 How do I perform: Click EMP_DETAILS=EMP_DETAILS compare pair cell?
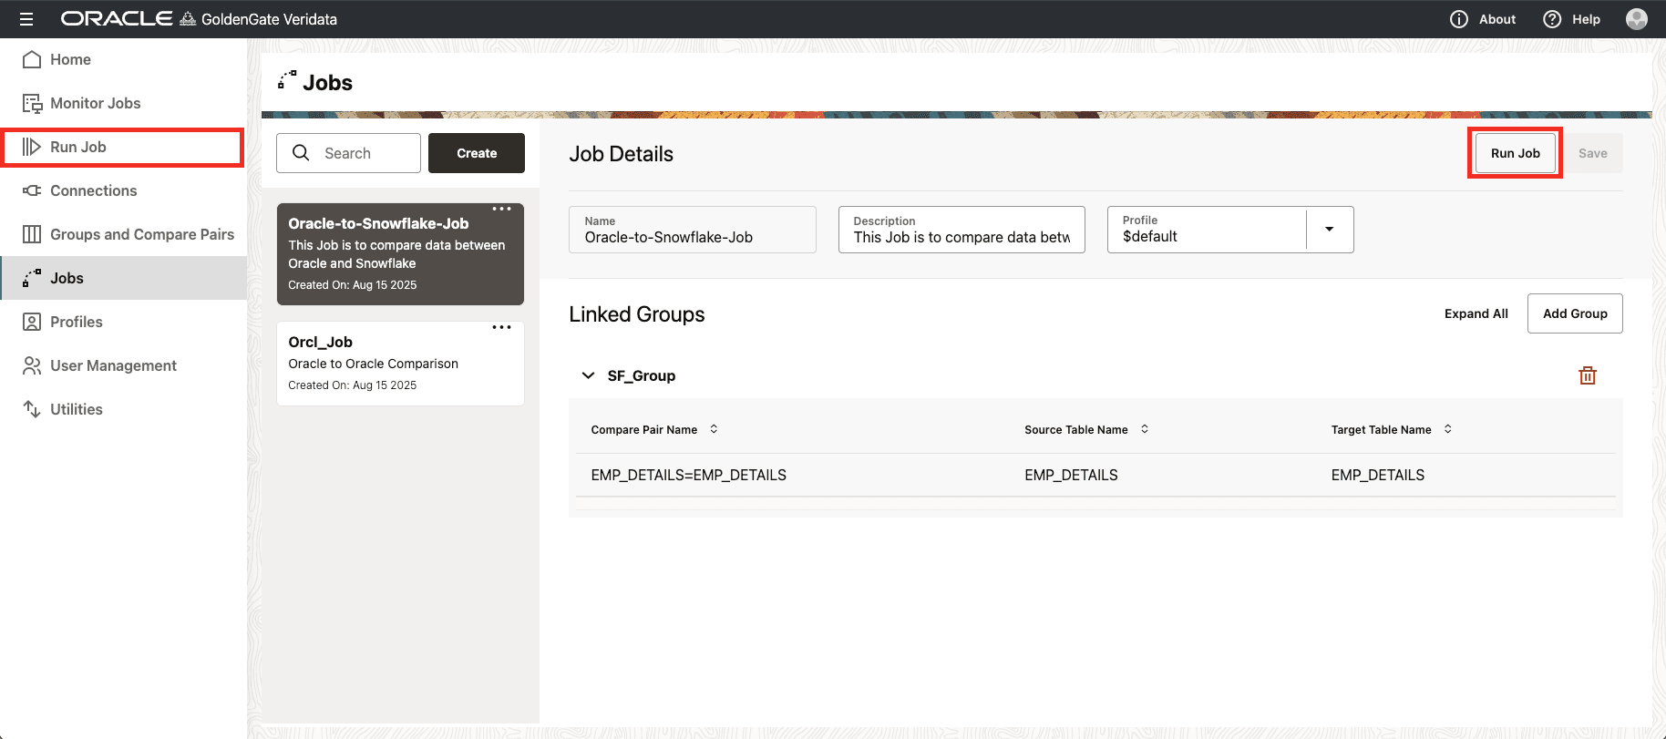click(x=688, y=475)
